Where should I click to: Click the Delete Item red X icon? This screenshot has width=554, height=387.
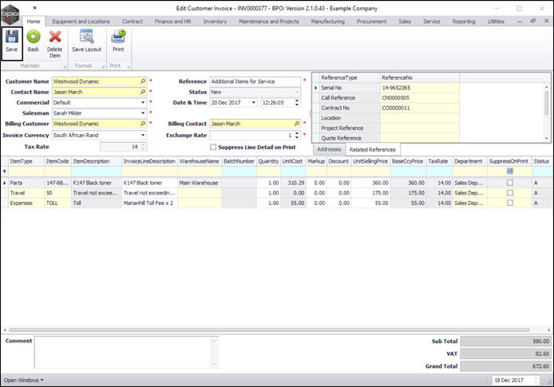click(55, 38)
